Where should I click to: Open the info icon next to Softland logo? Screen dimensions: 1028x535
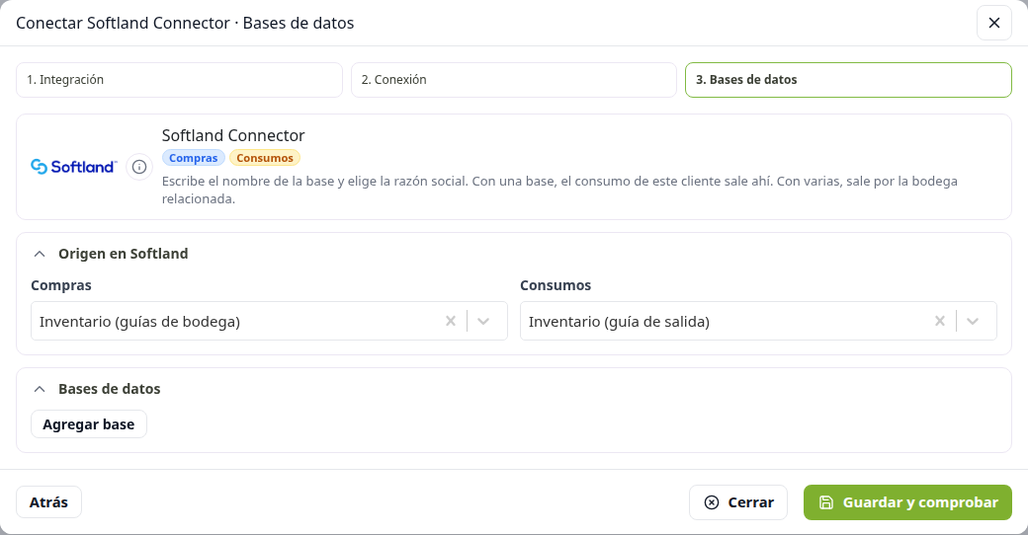[x=139, y=167]
